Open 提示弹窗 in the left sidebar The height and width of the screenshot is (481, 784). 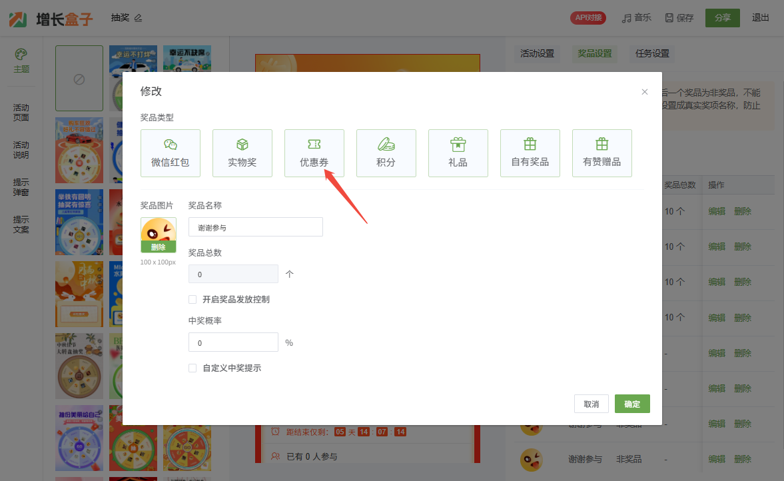coord(21,187)
